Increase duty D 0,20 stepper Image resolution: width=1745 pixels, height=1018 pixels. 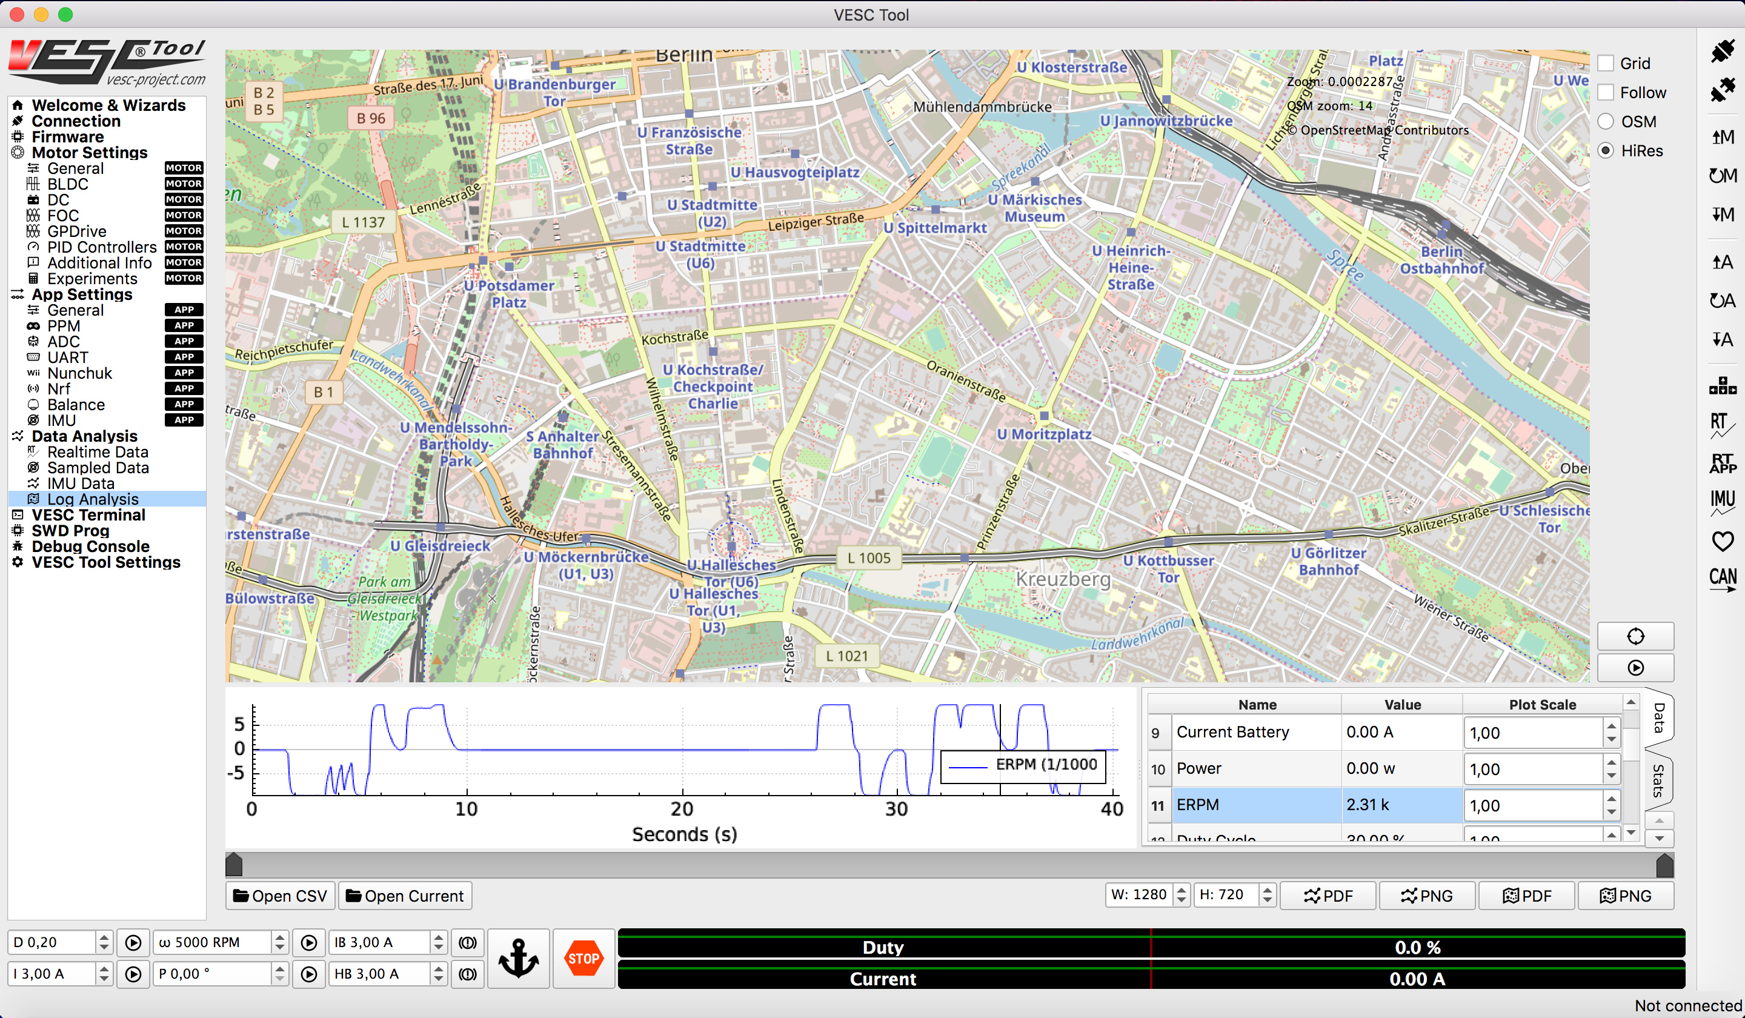coord(104,936)
